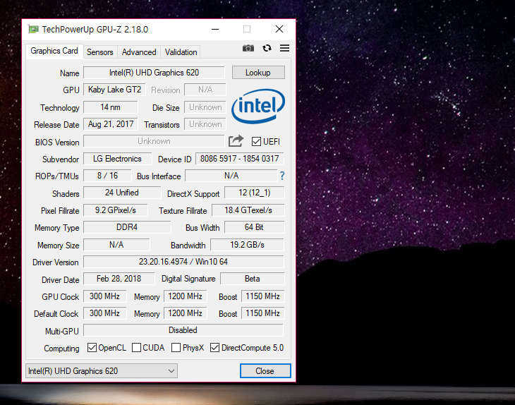
Task: Click the Default Clock row Boost '1150 MHz'
Action: point(262,313)
